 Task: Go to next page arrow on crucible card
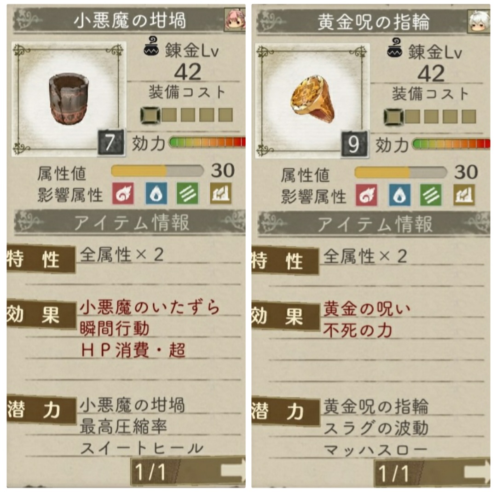[233, 470]
